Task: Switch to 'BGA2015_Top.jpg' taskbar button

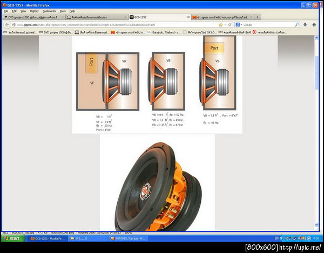Action: 128,238
